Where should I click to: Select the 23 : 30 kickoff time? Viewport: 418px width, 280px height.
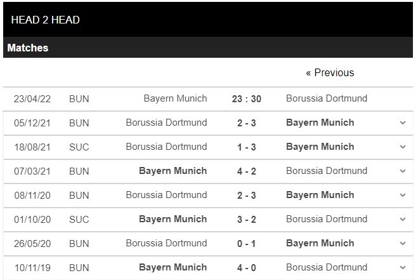tap(247, 99)
